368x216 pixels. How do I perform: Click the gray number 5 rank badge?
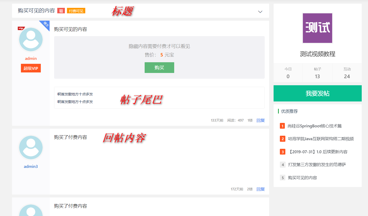tap(282, 178)
